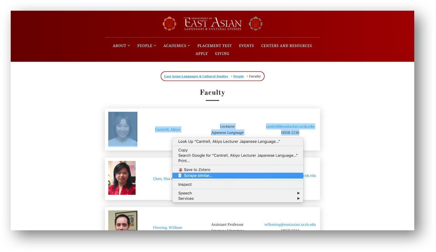Open the APPLY navigation link
This screenshot has height=252, width=436.
(x=202, y=53)
